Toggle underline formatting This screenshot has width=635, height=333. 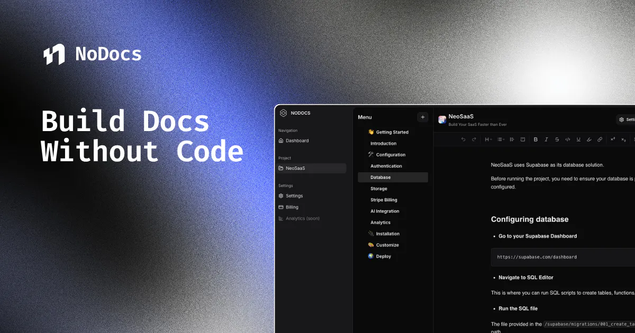[578, 140]
